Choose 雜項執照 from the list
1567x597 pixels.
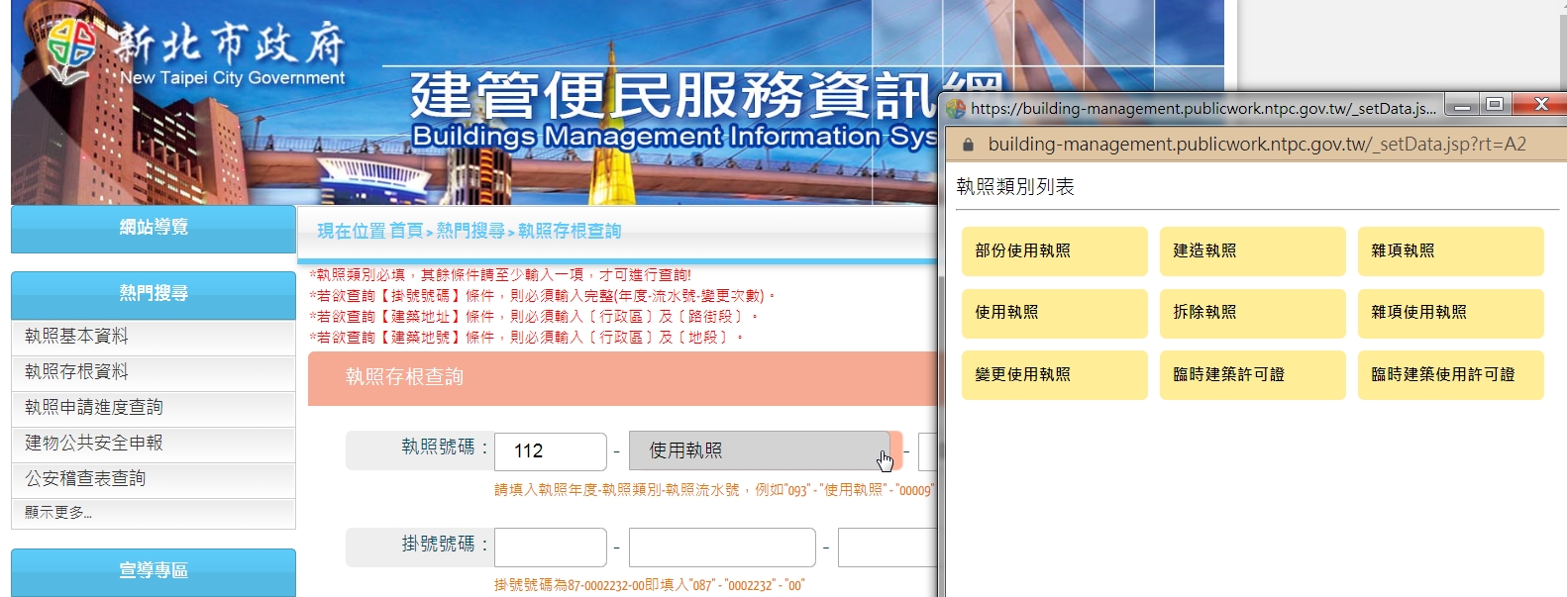pos(1450,251)
